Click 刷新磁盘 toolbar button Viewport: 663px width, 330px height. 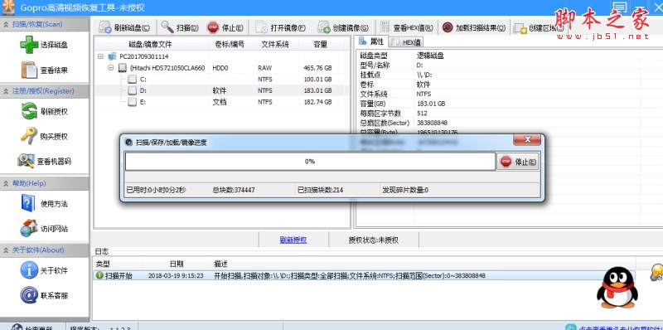coord(124,28)
